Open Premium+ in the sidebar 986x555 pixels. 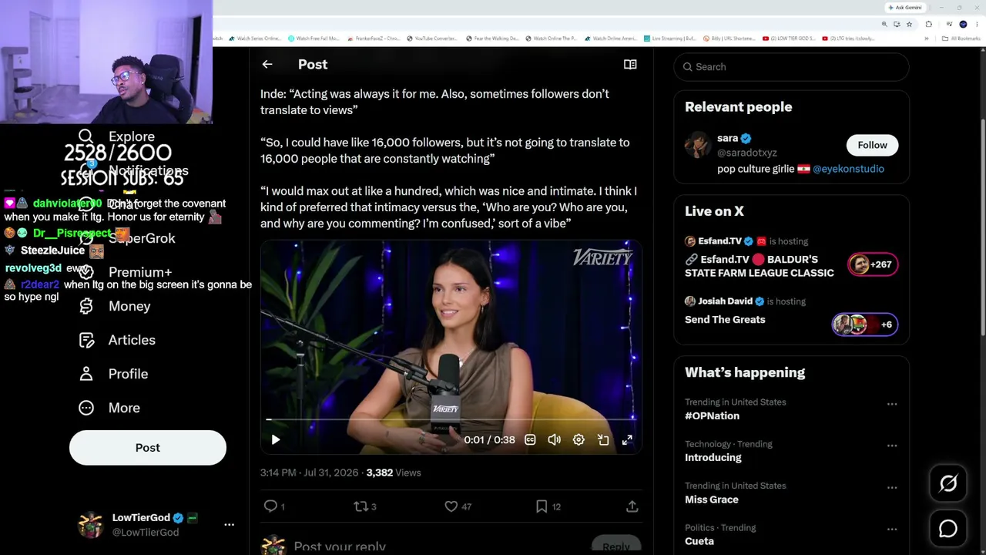125,272
